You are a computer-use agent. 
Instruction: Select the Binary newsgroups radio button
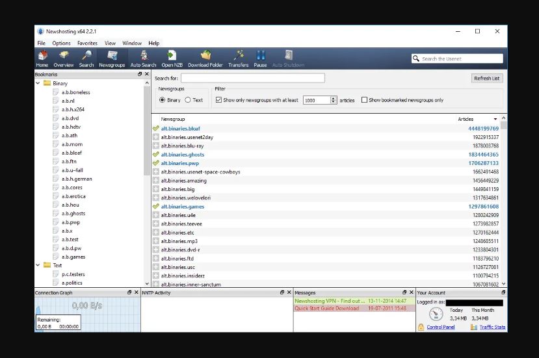163,100
